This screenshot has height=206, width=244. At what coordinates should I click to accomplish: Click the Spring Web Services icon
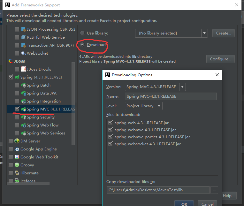23,133
